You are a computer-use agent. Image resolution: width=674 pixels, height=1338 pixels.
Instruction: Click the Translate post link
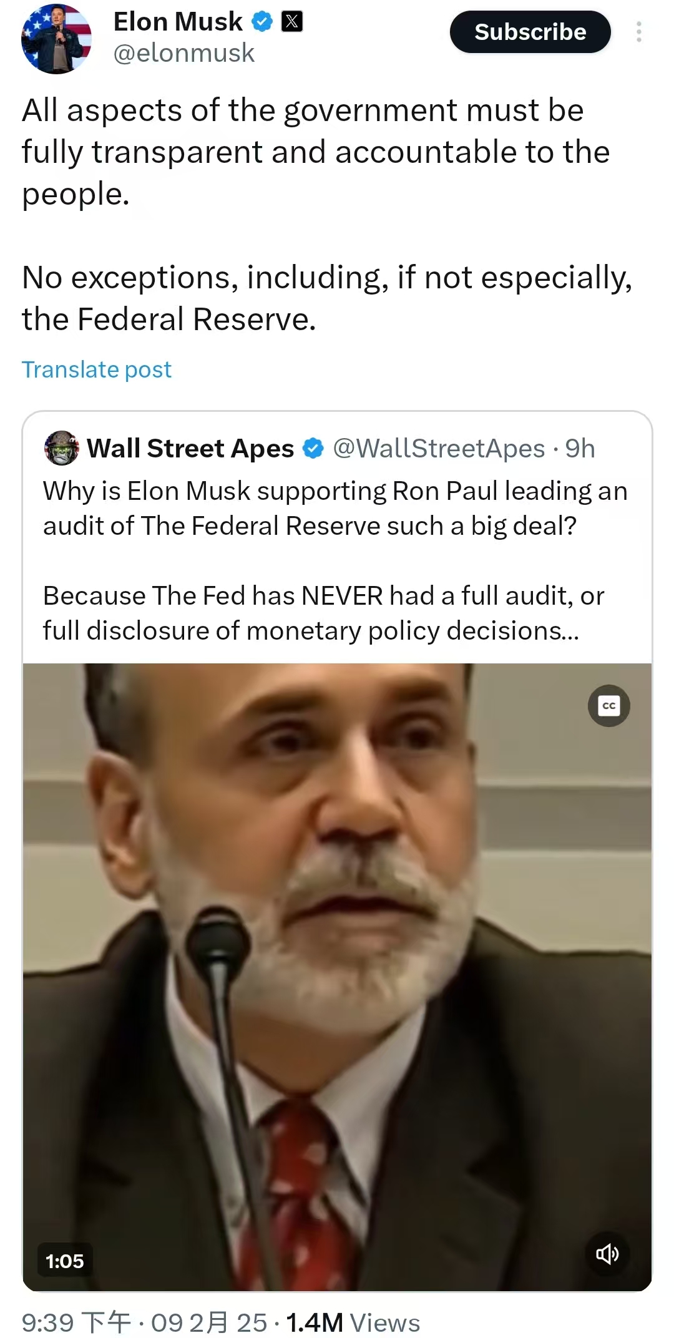[x=97, y=369]
